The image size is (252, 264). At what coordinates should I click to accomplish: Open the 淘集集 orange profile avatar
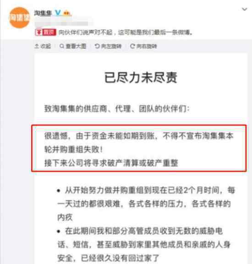pyautogui.click(x=19, y=17)
